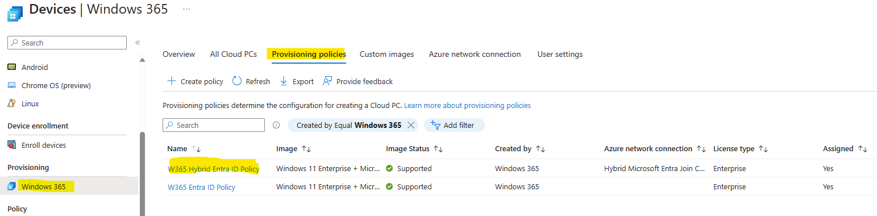Remove the Created by Equal Windows 365 filter
The image size is (877, 216).
pyautogui.click(x=411, y=125)
